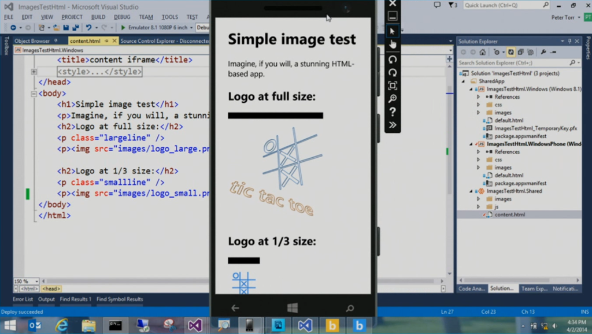592x334 pixels.
Task: Expand css folder under ImagesTestHtml.Windows
Action: click(478, 105)
